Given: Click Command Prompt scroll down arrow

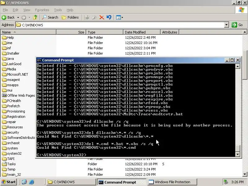Looking at the screenshot, I should 237,154.
